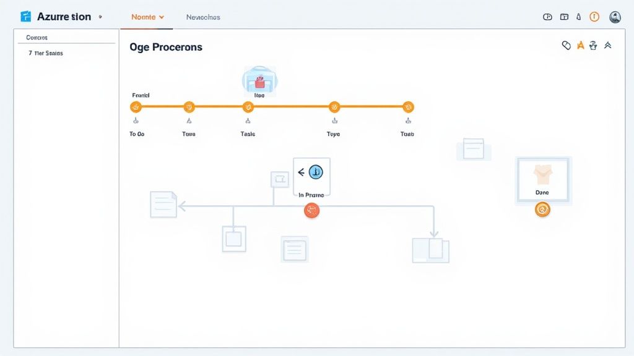Click the back arrow in In Prarne card
The height and width of the screenshot is (356, 634).
(302, 172)
